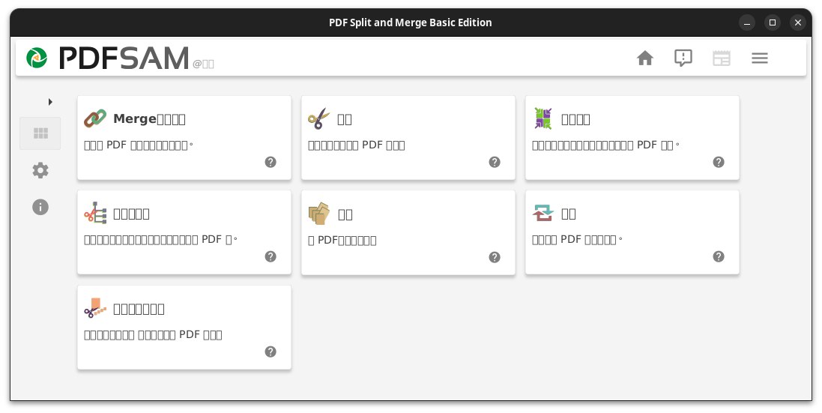Show the modules grid in sidebar
The width and height of the screenshot is (822, 413).
[40, 133]
